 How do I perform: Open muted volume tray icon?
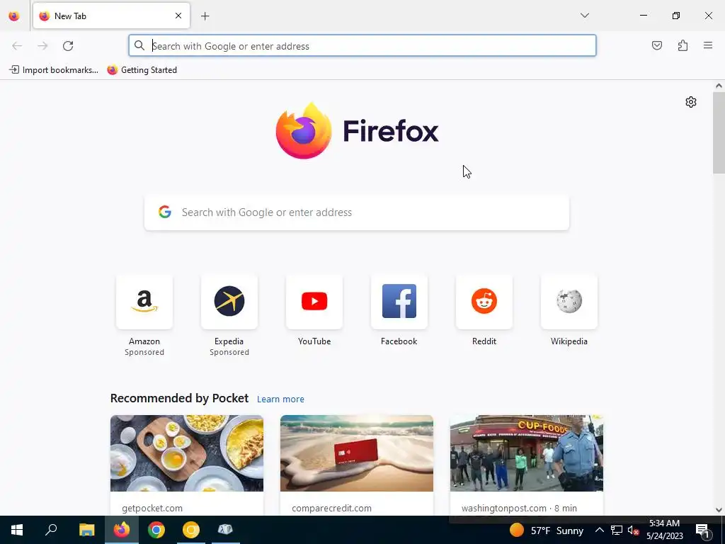(634, 530)
